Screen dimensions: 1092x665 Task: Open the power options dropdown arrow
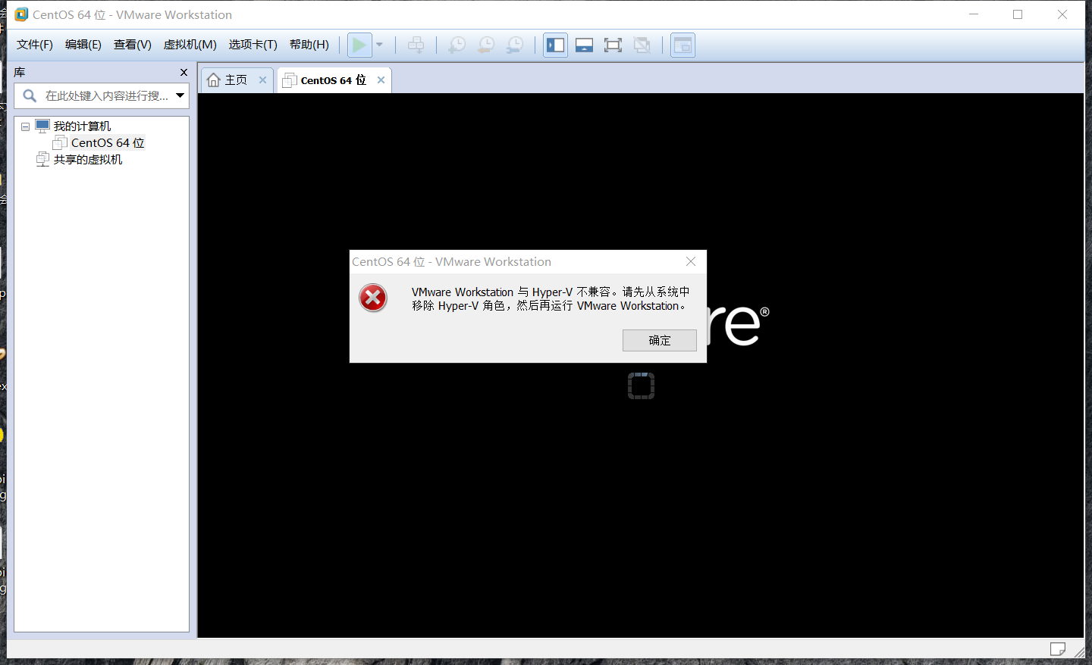tap(379, 45)
